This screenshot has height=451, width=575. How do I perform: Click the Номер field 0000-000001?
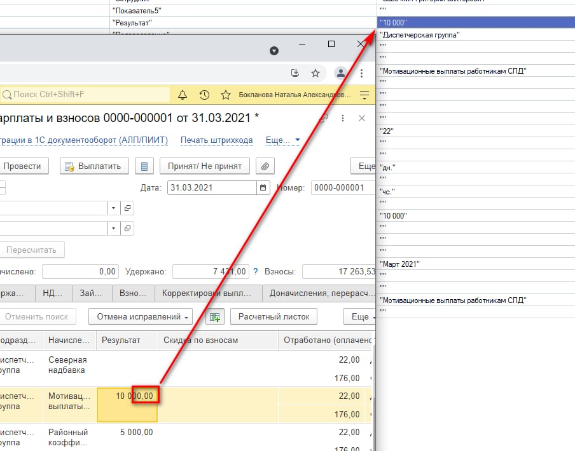point(343,188)
